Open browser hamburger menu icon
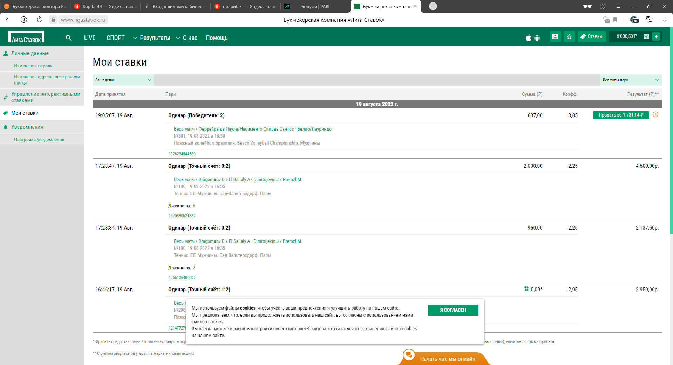673x365 pixels. pyautogui.click(x=618, y=6)
